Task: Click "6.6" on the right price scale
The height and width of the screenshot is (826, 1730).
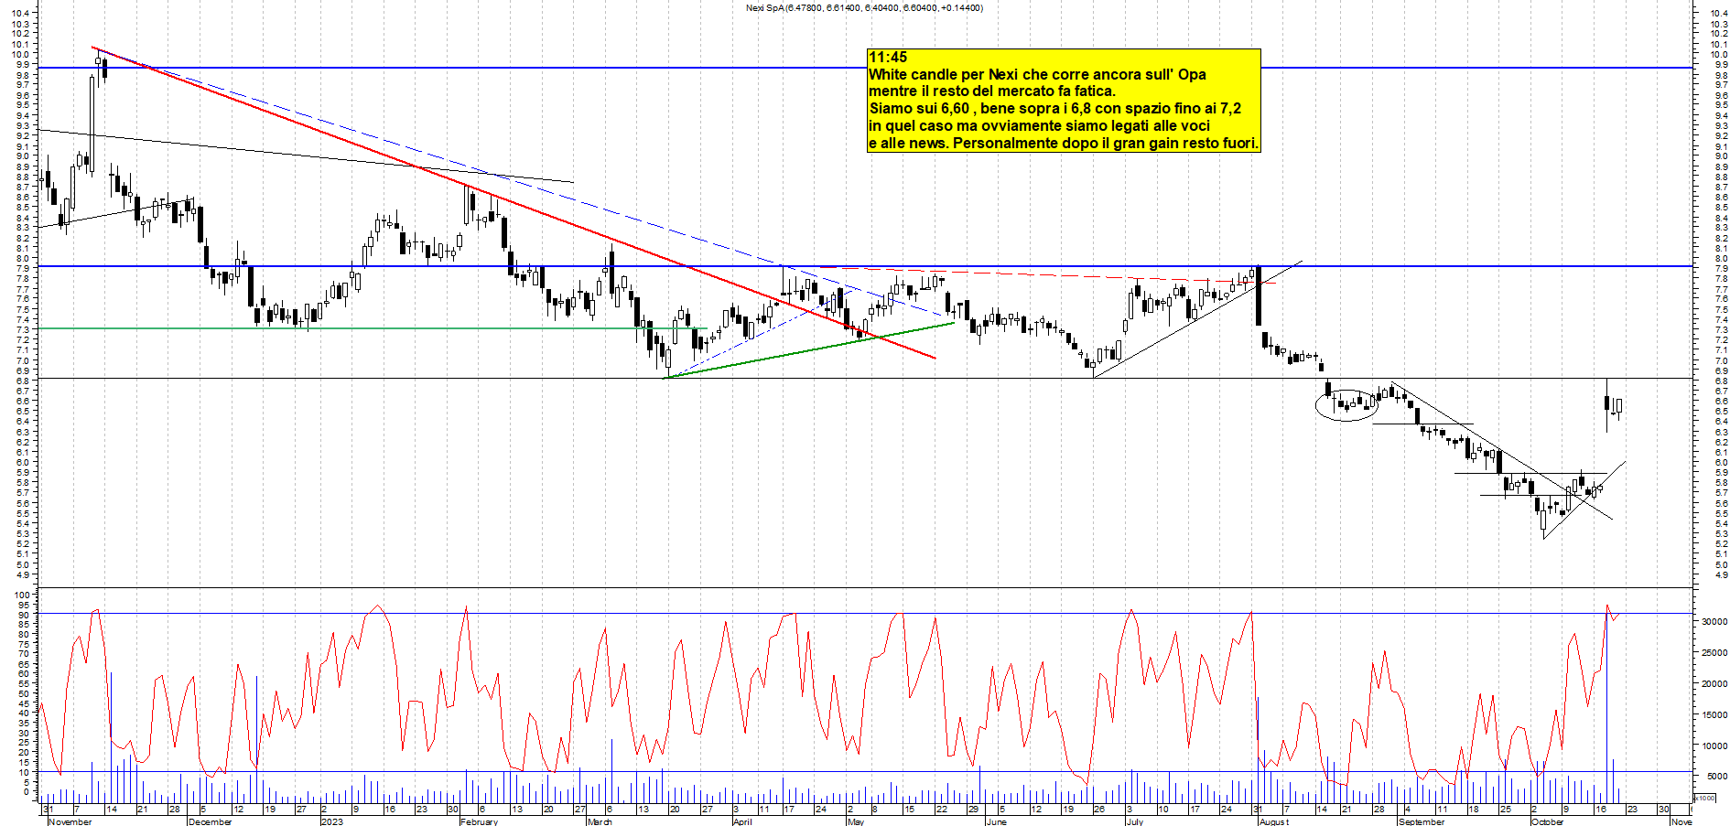Action: pyautogui.click(x=1721, y=401)
